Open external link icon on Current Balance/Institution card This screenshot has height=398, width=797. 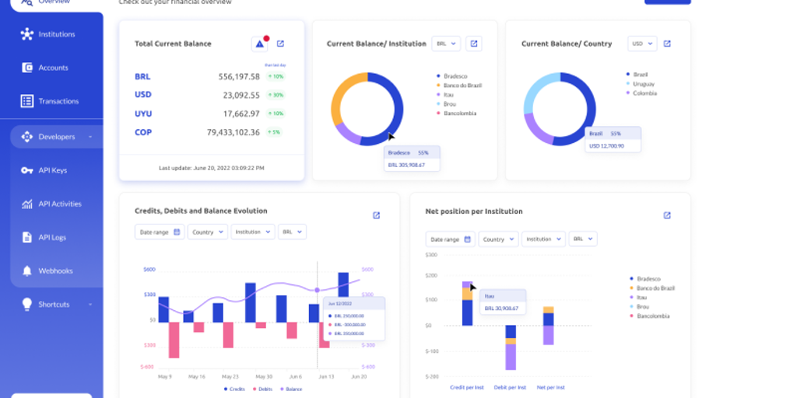(473, 44)
